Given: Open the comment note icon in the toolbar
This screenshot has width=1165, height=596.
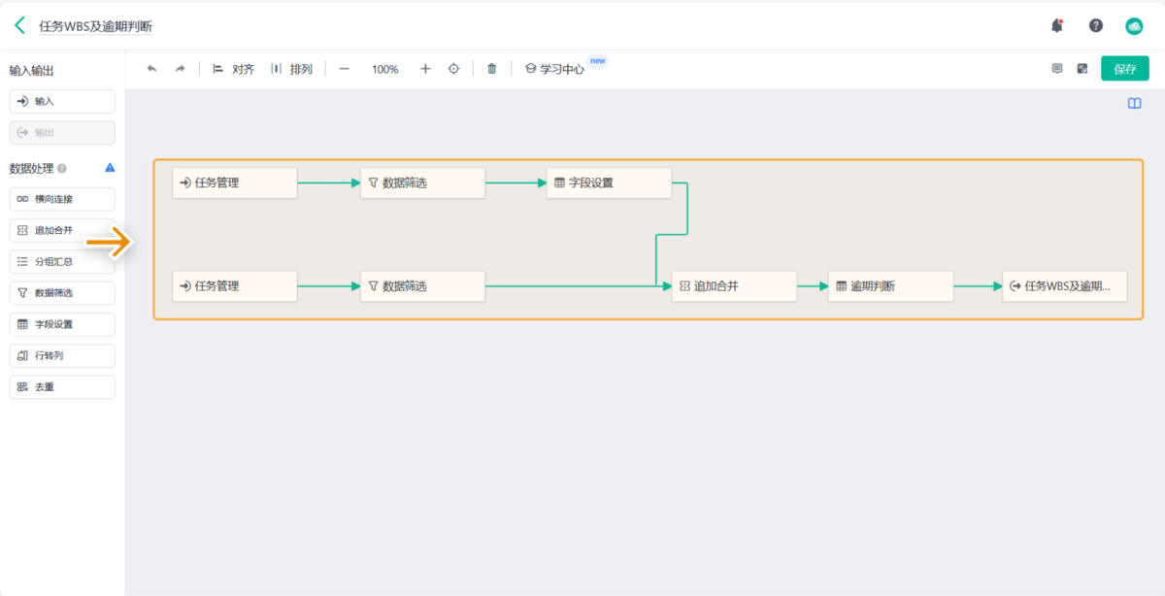Looking at the screenshot, I should pyautogui.click(x=1057, y=69).
